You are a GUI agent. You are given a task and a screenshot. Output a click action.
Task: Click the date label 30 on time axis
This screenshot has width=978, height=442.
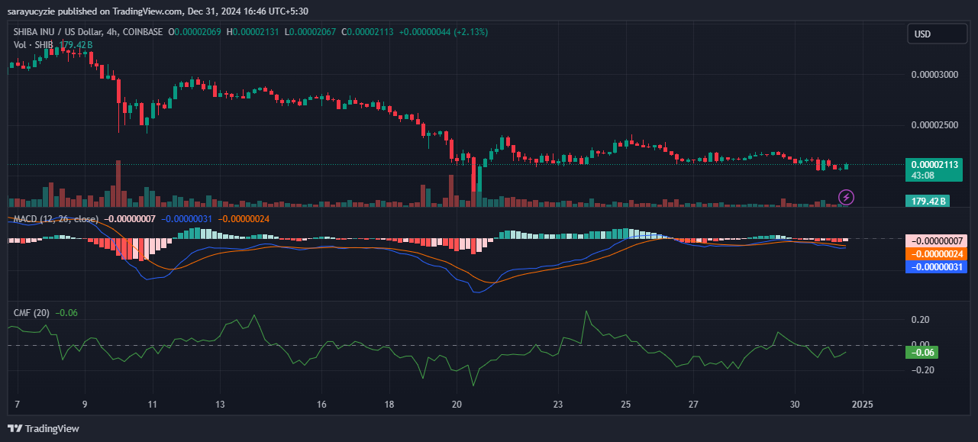pos(795,404)
